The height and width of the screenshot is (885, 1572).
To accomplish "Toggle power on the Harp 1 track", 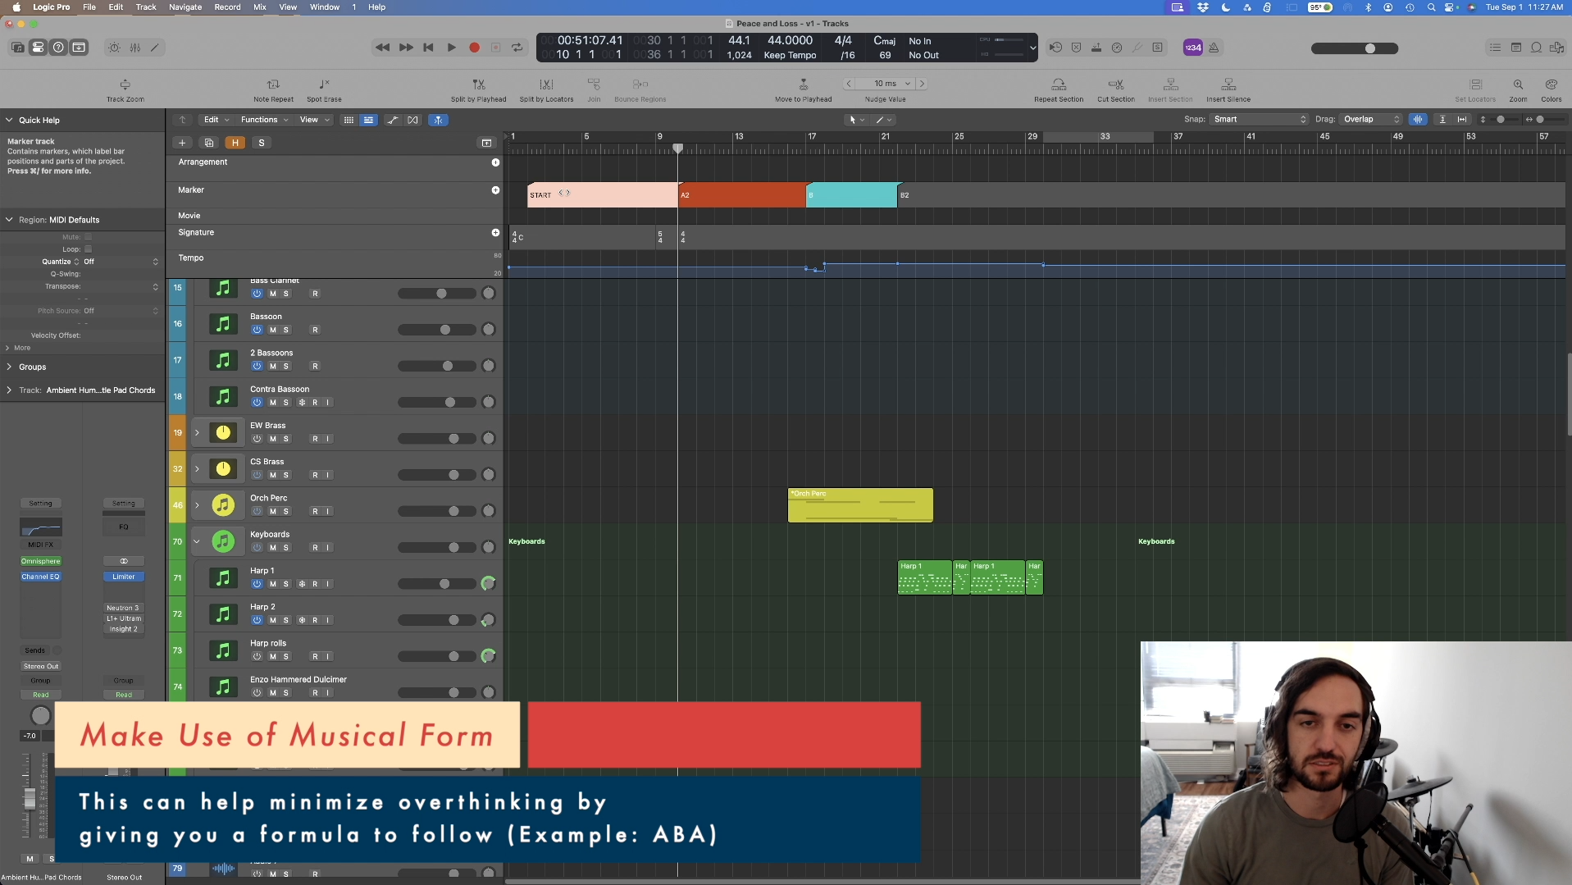I will [x=257, y=584].
